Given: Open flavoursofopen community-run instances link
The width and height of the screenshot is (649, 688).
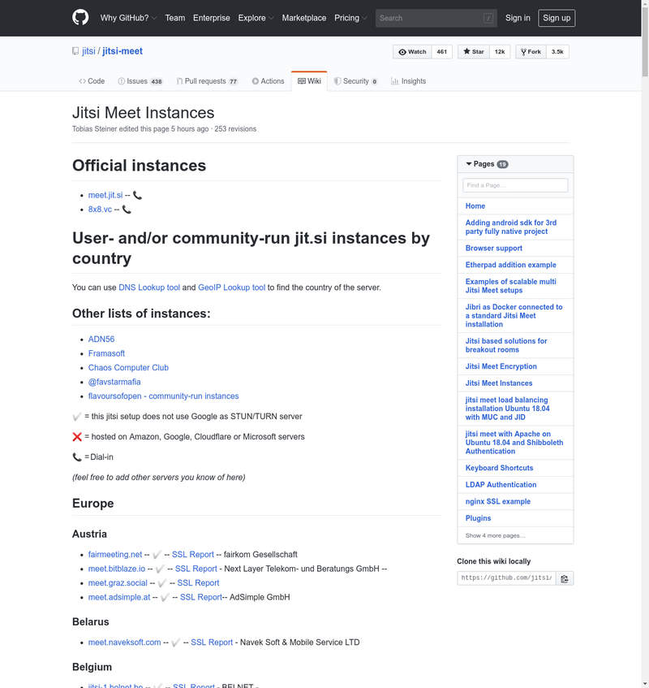Looking at the screenshot, I should click(163, 396).
